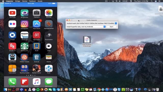163x92 pixels.
Task: Open the Trash in the Dock
Action: click(x=158, y=89)
